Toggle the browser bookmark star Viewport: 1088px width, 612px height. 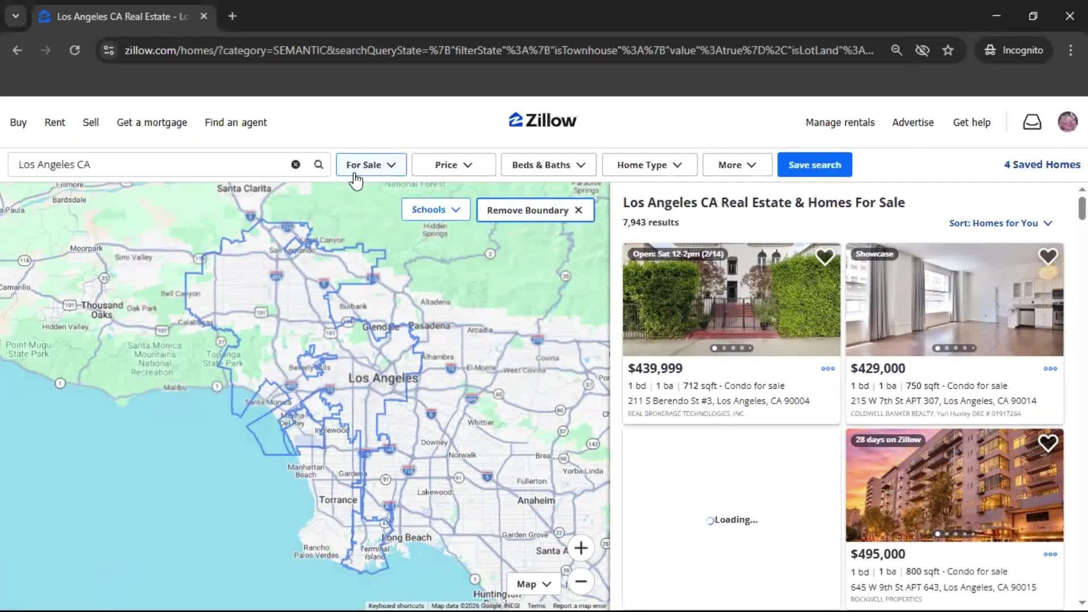coord(948,50)
